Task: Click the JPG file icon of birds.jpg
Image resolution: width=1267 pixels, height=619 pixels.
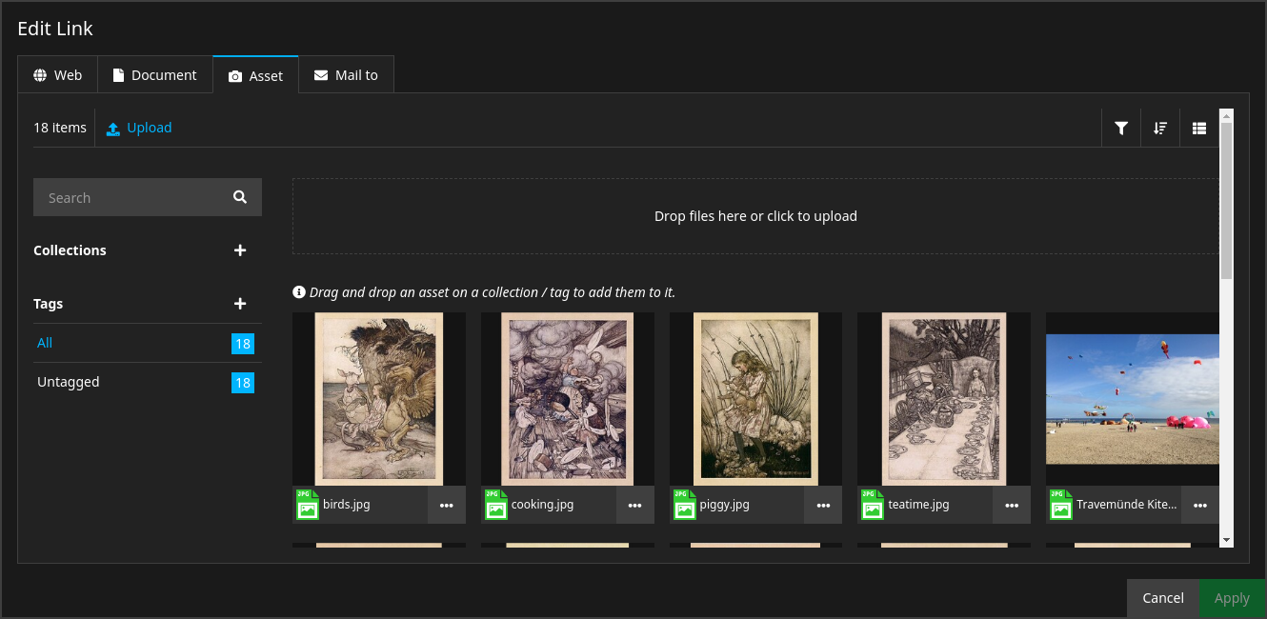Action: point(307,505)
